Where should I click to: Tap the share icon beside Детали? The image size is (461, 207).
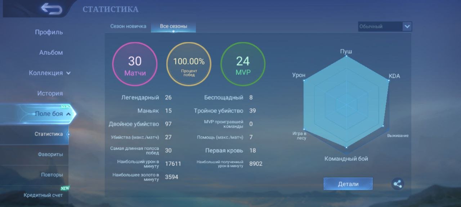398,184
